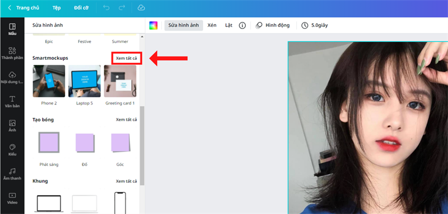The image size is (448, 214).
Task: Open the Văn bản text panel
Action: pos(12,102)
